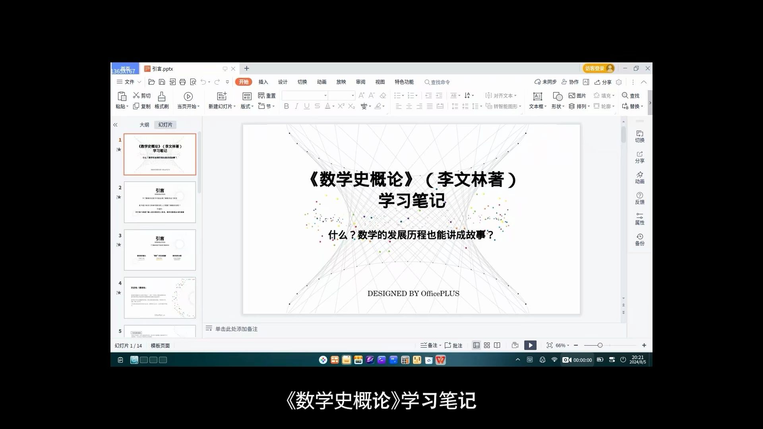Toggle subscript X₂ formatting
Viewport: 763px width, 429px height.
tap(352, 106)
